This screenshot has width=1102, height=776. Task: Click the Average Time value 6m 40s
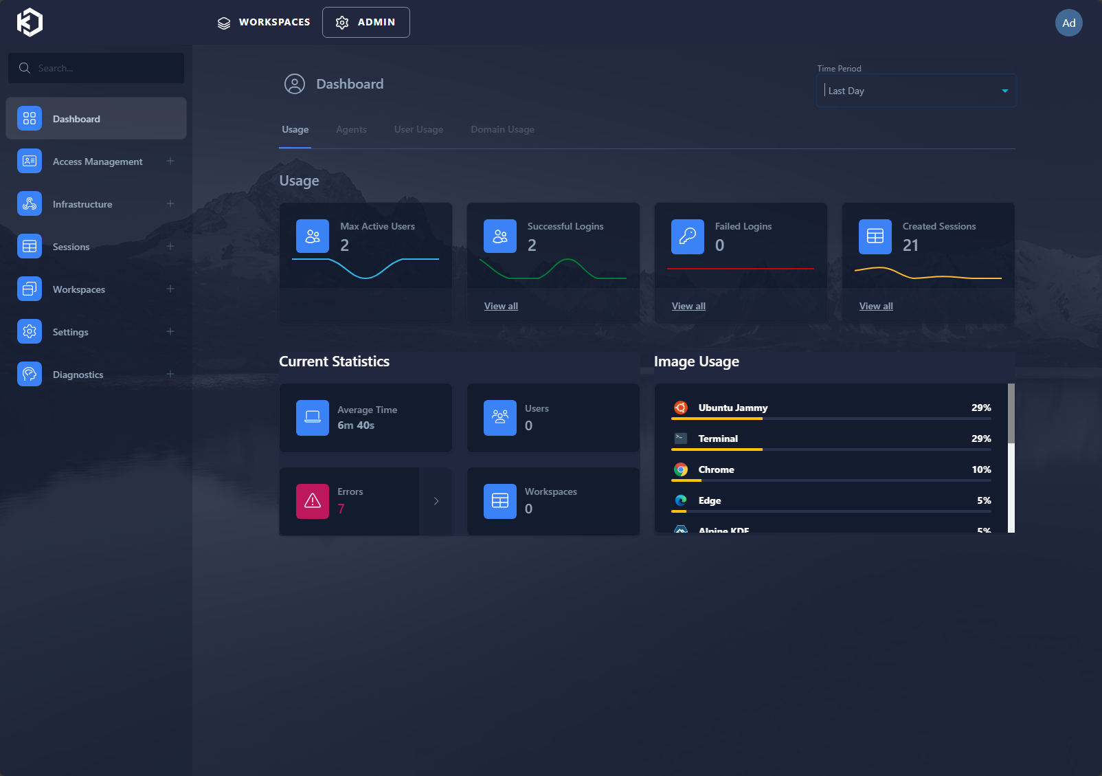(x=356, y=425)
